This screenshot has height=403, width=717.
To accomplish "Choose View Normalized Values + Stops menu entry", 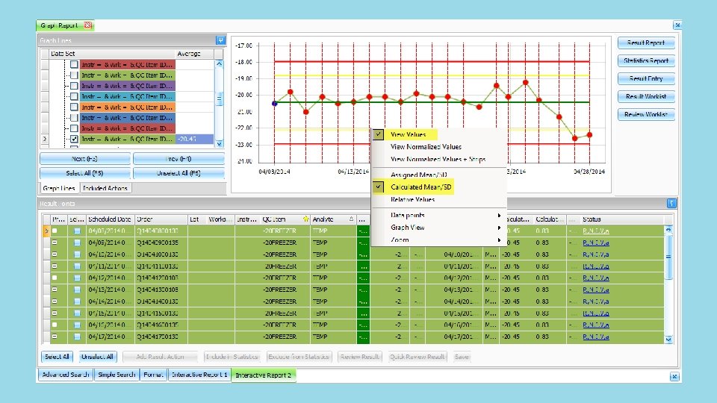I will point(438,159).
